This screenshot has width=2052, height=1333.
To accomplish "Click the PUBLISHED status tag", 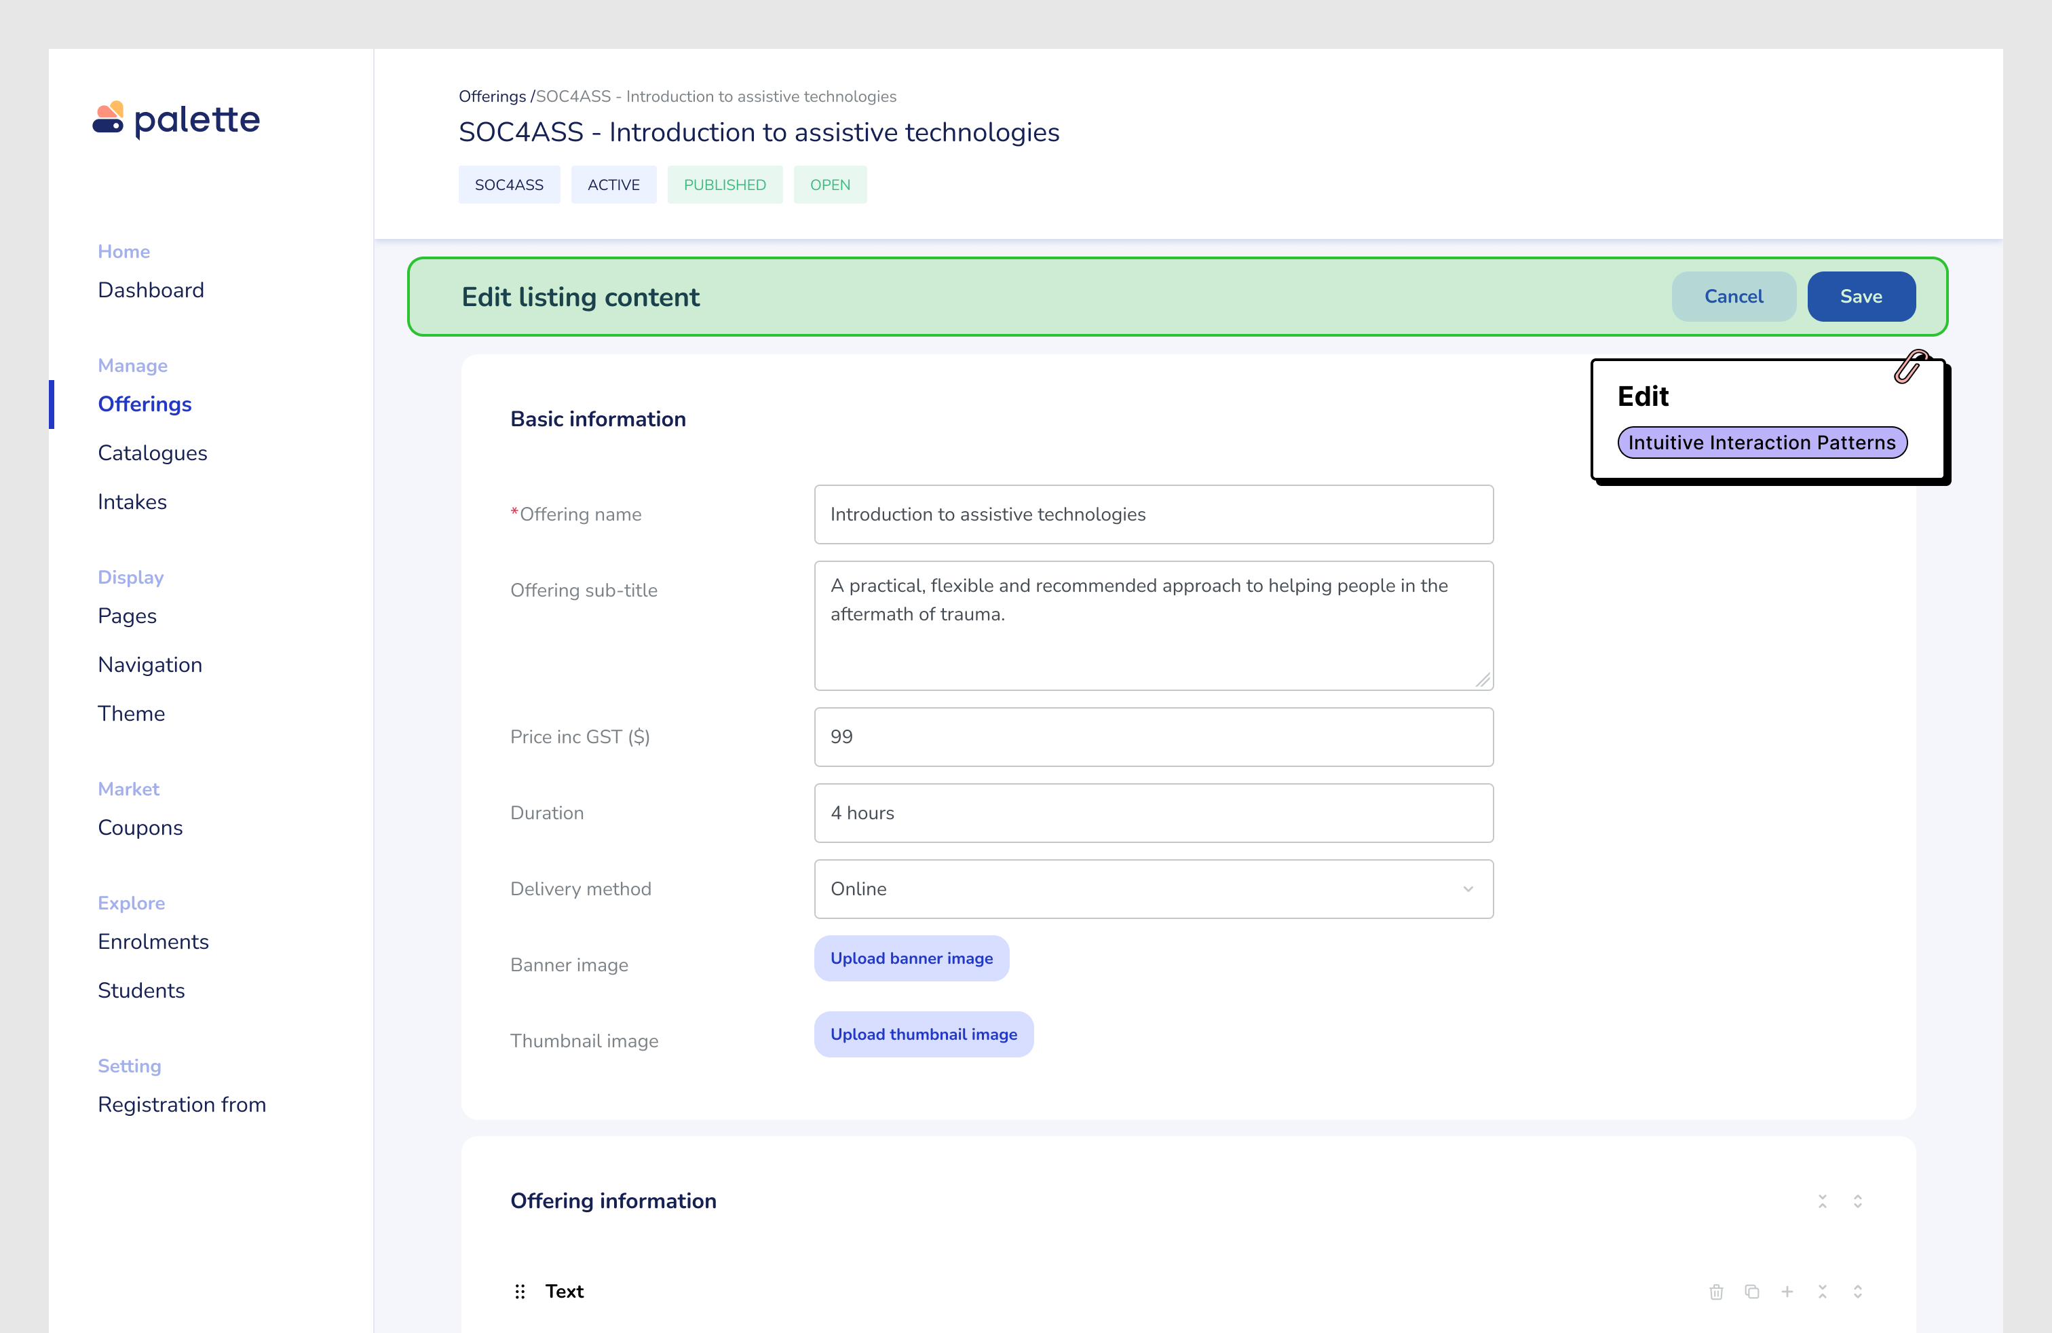I will point(724,185).
